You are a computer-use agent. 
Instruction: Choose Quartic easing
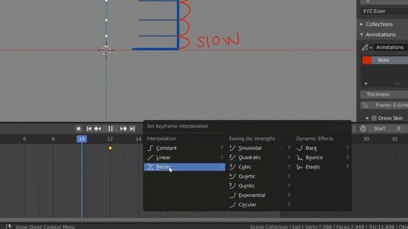click(x=260, y=176)
